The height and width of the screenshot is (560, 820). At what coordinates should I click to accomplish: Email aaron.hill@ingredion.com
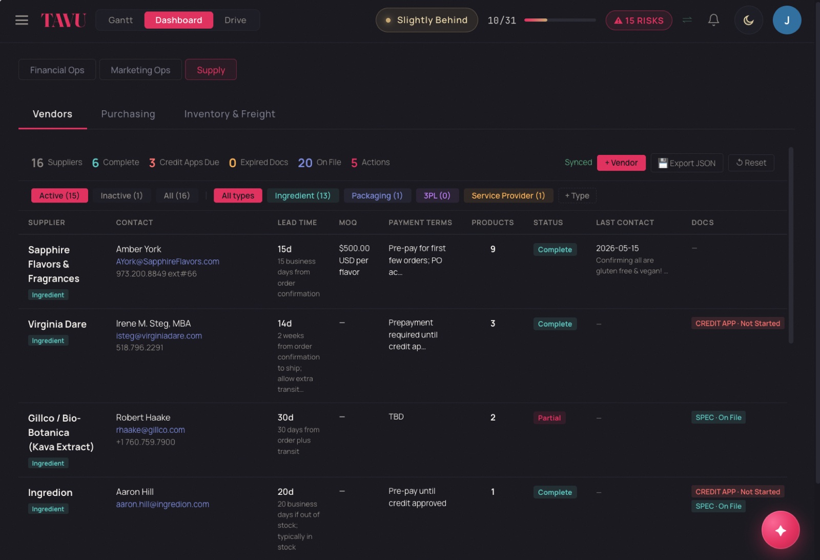pos(162,504)
